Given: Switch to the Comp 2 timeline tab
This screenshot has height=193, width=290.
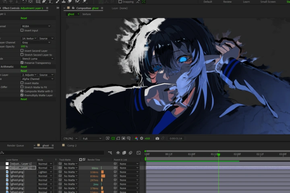Looking at the screenshot, I should click(x=72, y=146).
